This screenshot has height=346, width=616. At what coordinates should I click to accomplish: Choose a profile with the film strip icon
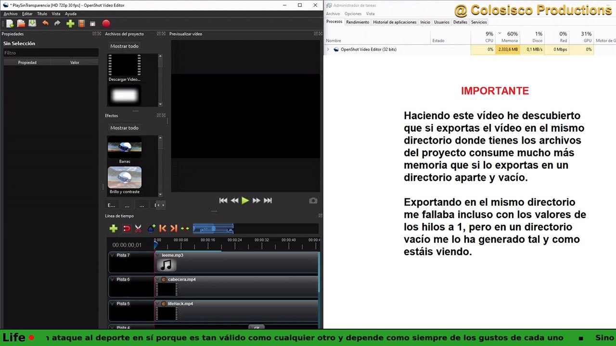tap(81, 23)
